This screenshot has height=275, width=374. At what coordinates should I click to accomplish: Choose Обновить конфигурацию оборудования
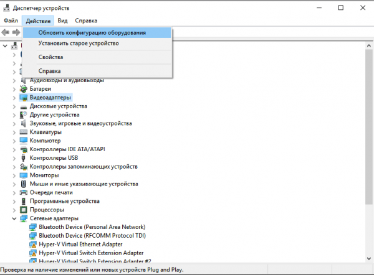(x=97, y=32)
